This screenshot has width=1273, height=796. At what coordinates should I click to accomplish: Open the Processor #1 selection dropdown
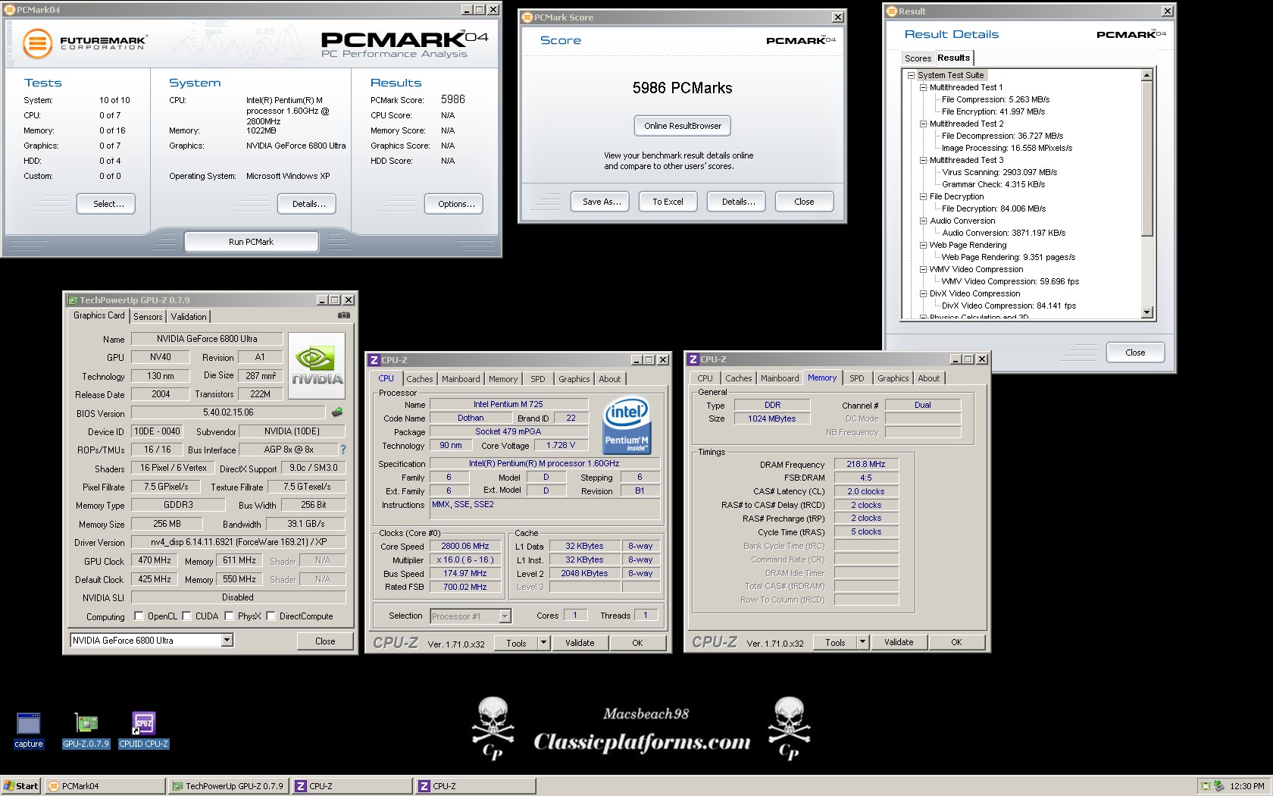[505, 616]
